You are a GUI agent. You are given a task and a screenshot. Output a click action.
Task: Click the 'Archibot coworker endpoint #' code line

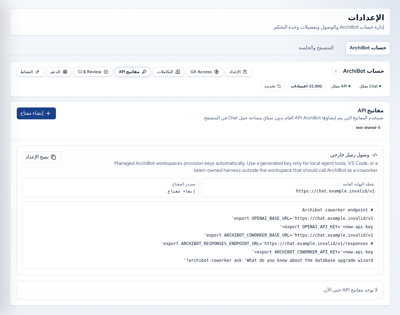337,210
